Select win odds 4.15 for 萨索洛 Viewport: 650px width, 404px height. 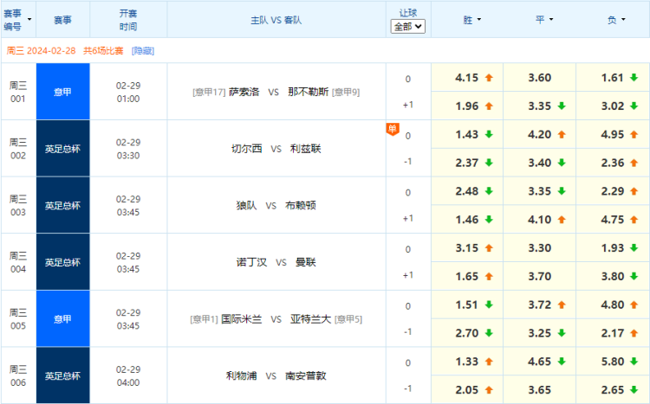[x=467, y=78]
